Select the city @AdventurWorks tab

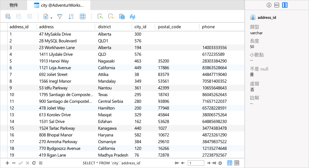(59, 5)
